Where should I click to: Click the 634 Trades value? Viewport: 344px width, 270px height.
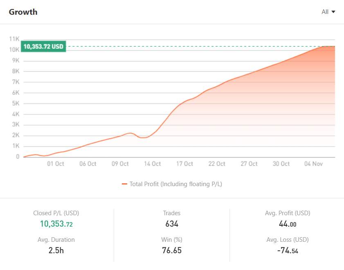(172, 223)
